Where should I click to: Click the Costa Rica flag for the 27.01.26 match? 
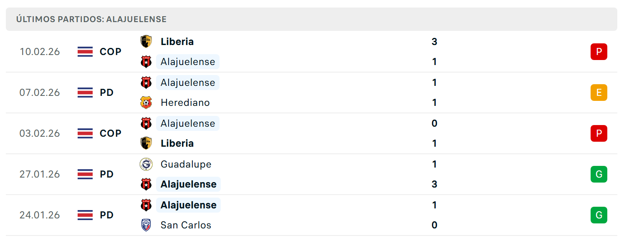[x=85, y=174]
